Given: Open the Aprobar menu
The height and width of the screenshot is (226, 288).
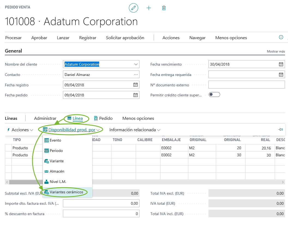Looking at the screenshot, I should point(39,38).
